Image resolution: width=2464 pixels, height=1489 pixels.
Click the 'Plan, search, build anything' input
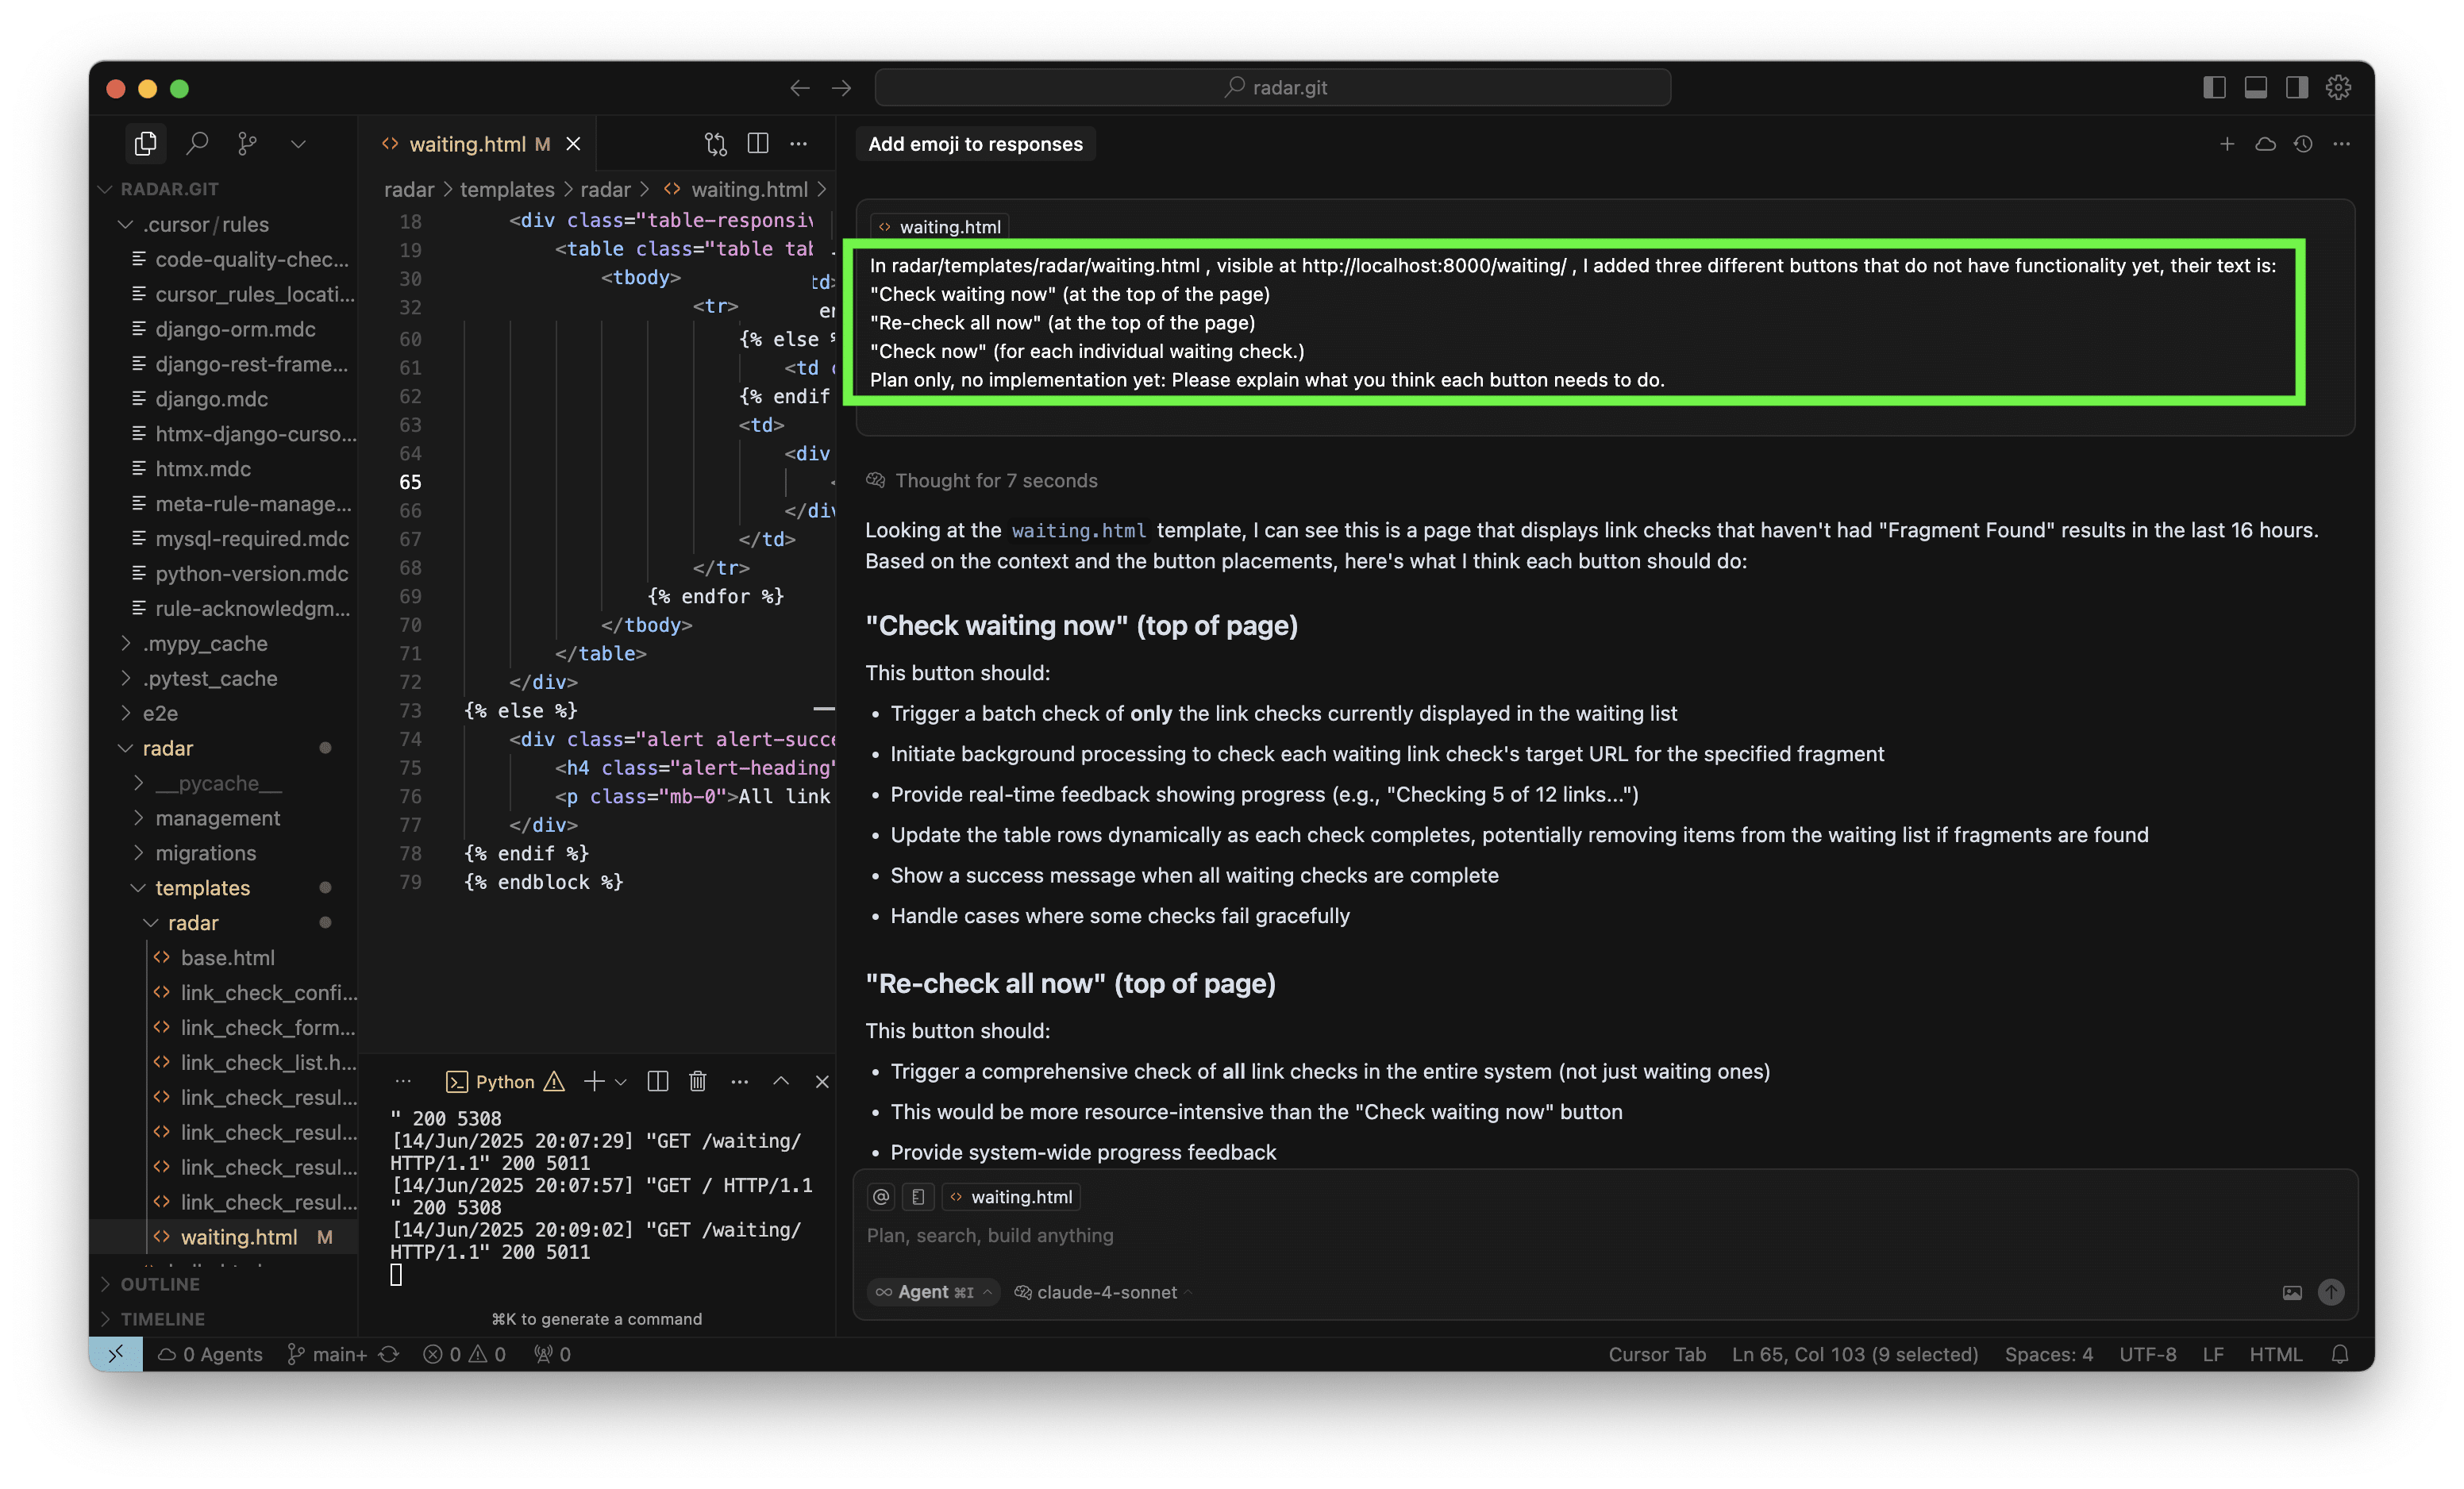(x=1500, y=1235)
